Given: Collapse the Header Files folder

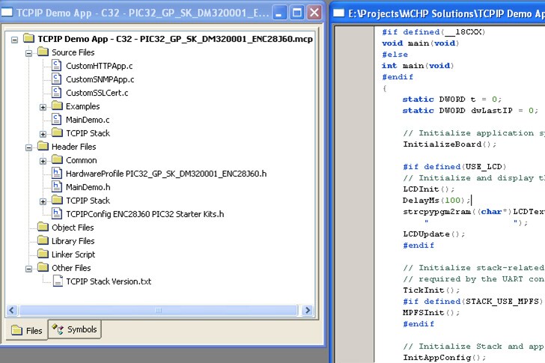Looking at the screenshot, I should coord(29,147).
